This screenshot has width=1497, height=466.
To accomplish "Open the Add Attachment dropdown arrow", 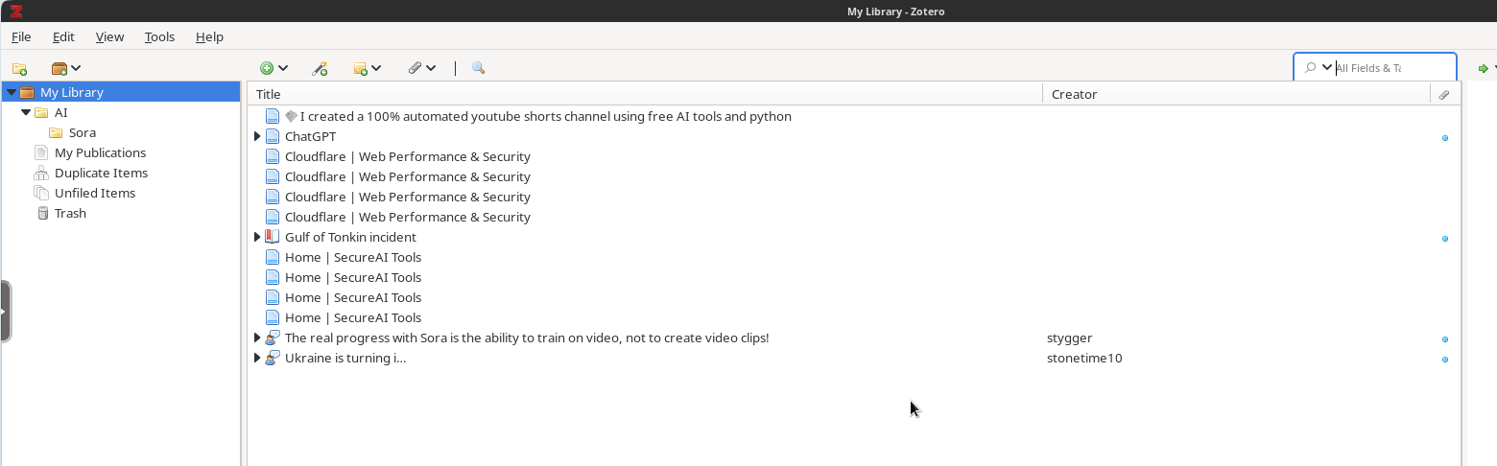I will pyautogui.click(x=431, y=68).
